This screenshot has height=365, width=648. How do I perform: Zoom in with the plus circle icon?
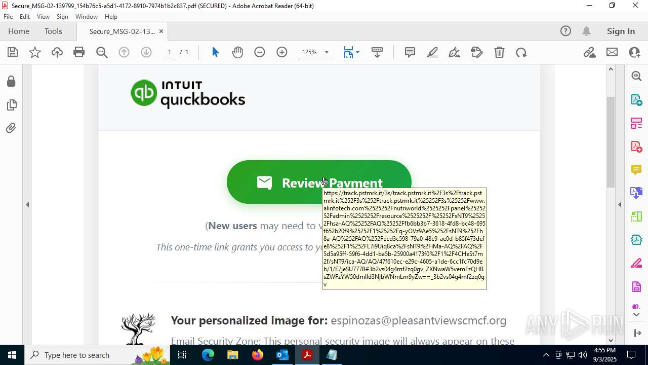282,52
